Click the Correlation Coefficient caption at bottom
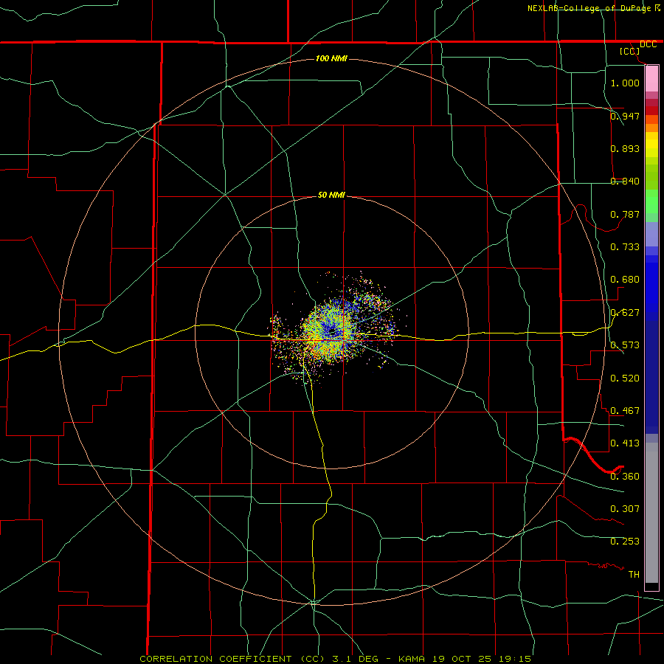 pos(336,659)
